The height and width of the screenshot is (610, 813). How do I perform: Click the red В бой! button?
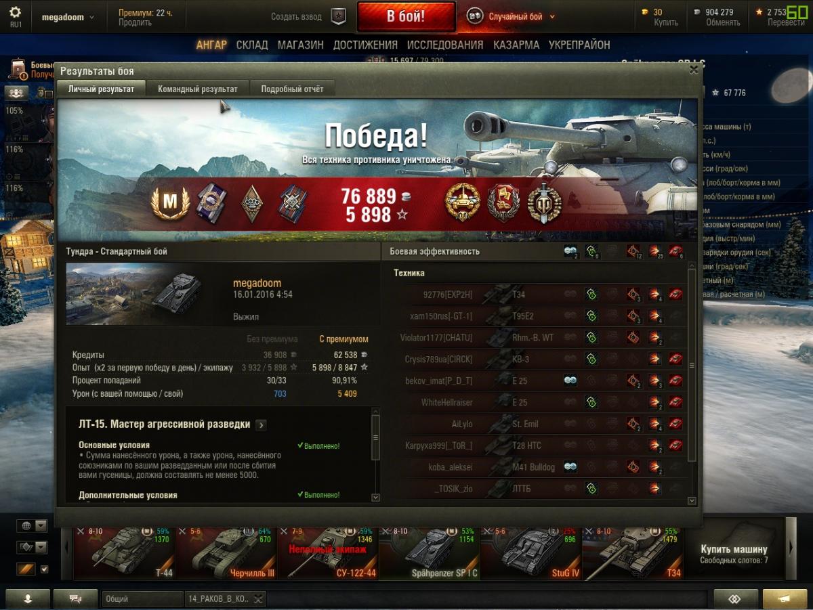tap(406, 17)
